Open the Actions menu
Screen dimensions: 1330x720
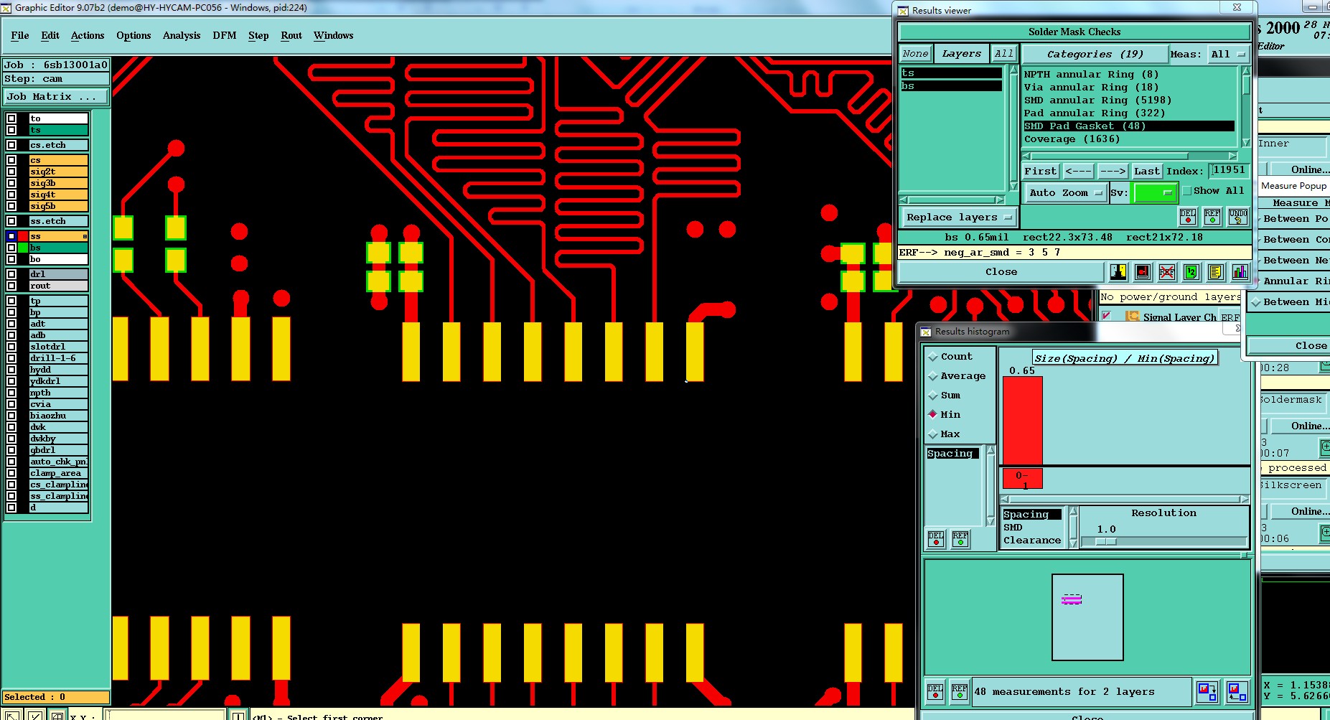tap(88, 35)
